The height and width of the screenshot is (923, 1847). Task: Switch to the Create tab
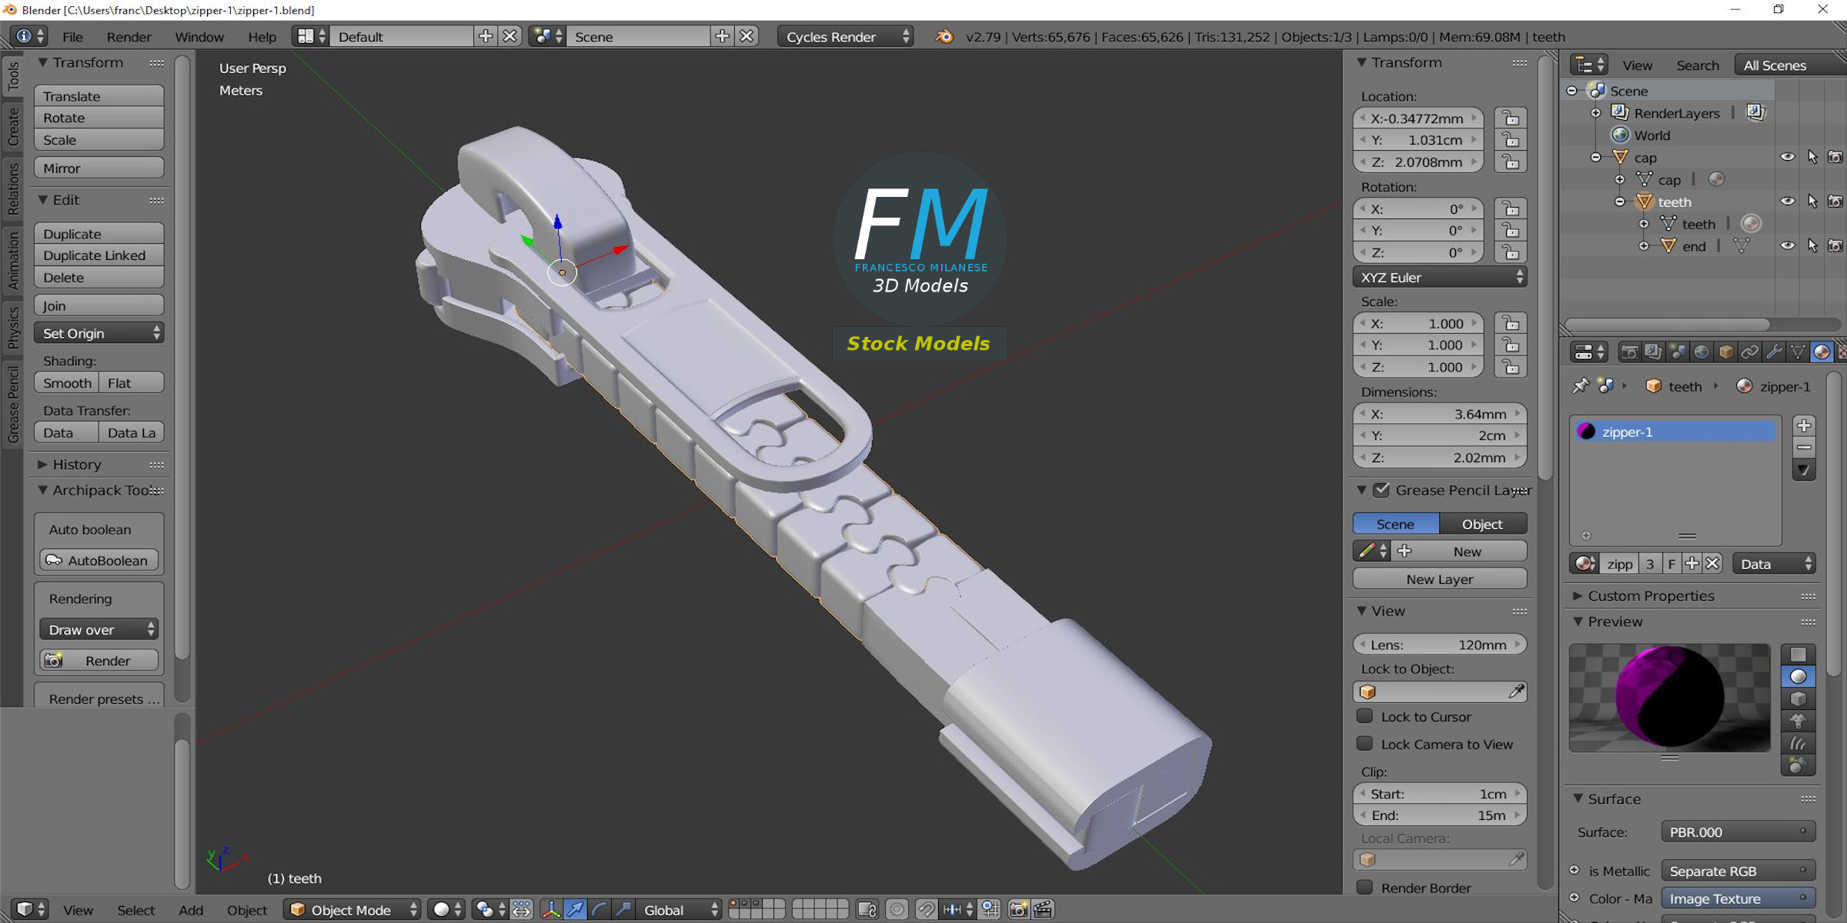(13, 125)
